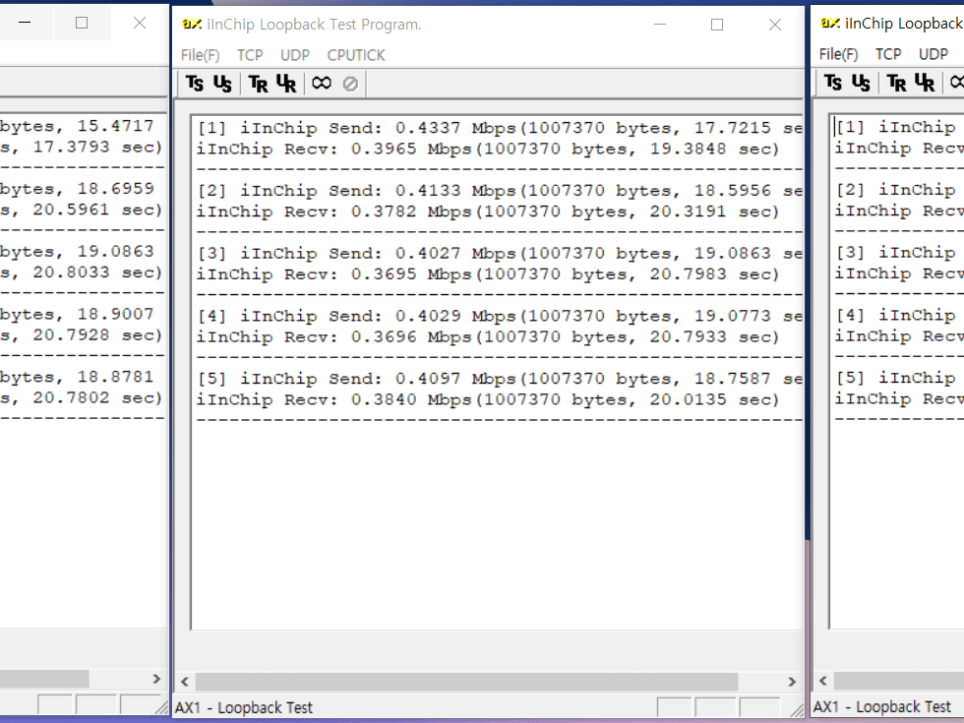Click '20.7802 sec)' line in left window
Viewport: 964px width, 723px height.
click(81, 397)
